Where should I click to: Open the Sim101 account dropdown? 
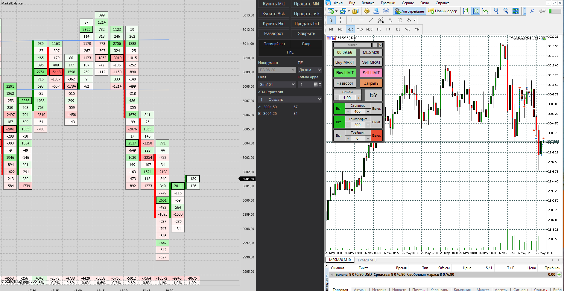click(277, 85)
